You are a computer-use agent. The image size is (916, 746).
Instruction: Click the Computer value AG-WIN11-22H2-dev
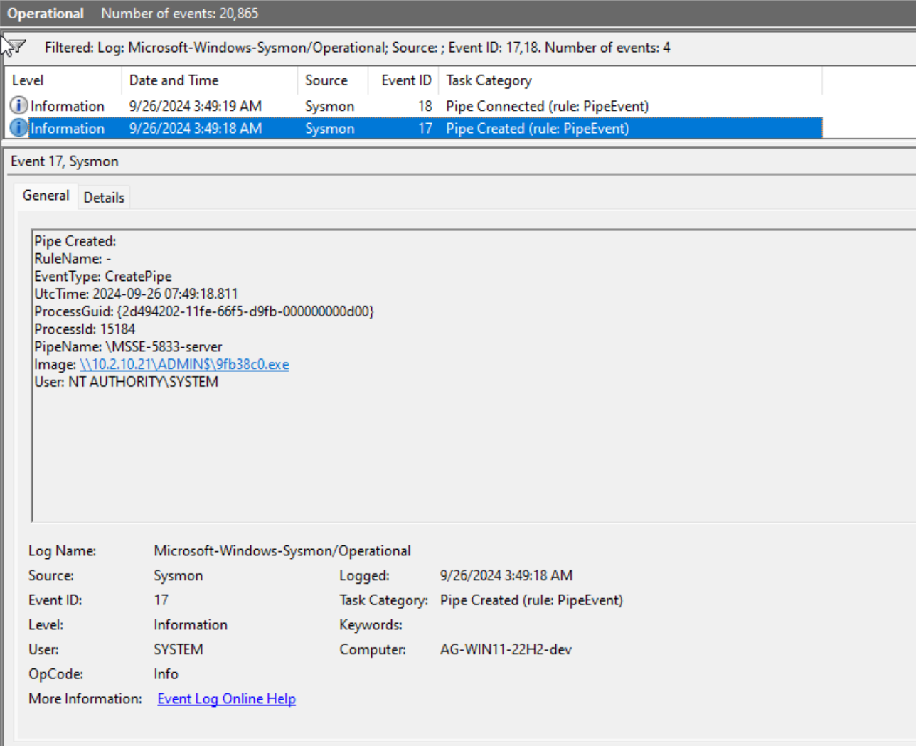(506, 650)
